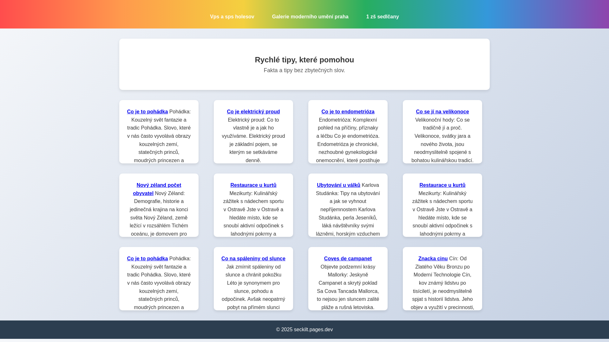This screenshot has width=609, height=342.
Task: Click description text 'Elektrický proud: Co to vlastně je'
Action: pos(253,124)
